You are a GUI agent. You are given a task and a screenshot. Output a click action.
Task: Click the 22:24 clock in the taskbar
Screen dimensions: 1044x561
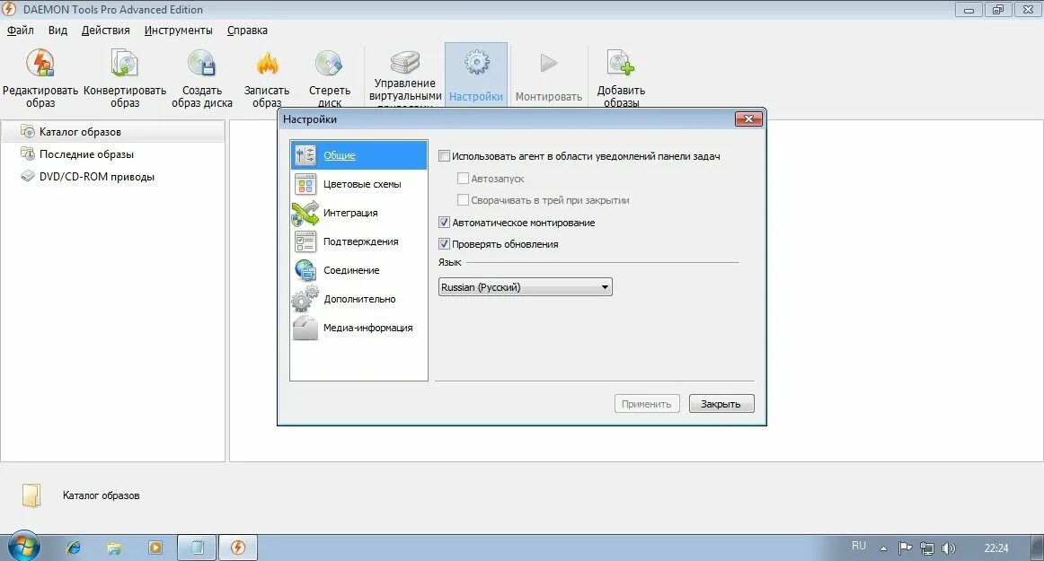coord(996,548)
